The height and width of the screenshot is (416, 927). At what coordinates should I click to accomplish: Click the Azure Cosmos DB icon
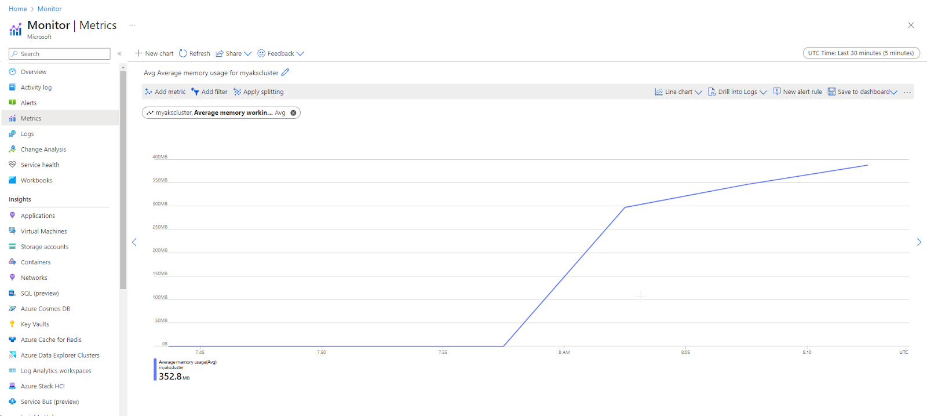12,309
